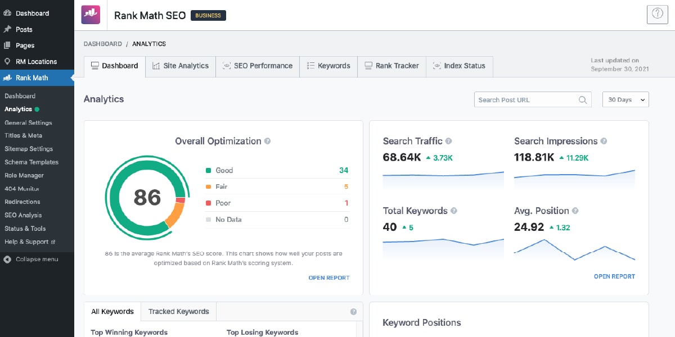Click the orange Fair legend swatch
The width and height of the screenshot is (675, 337).
coord(208,186)
